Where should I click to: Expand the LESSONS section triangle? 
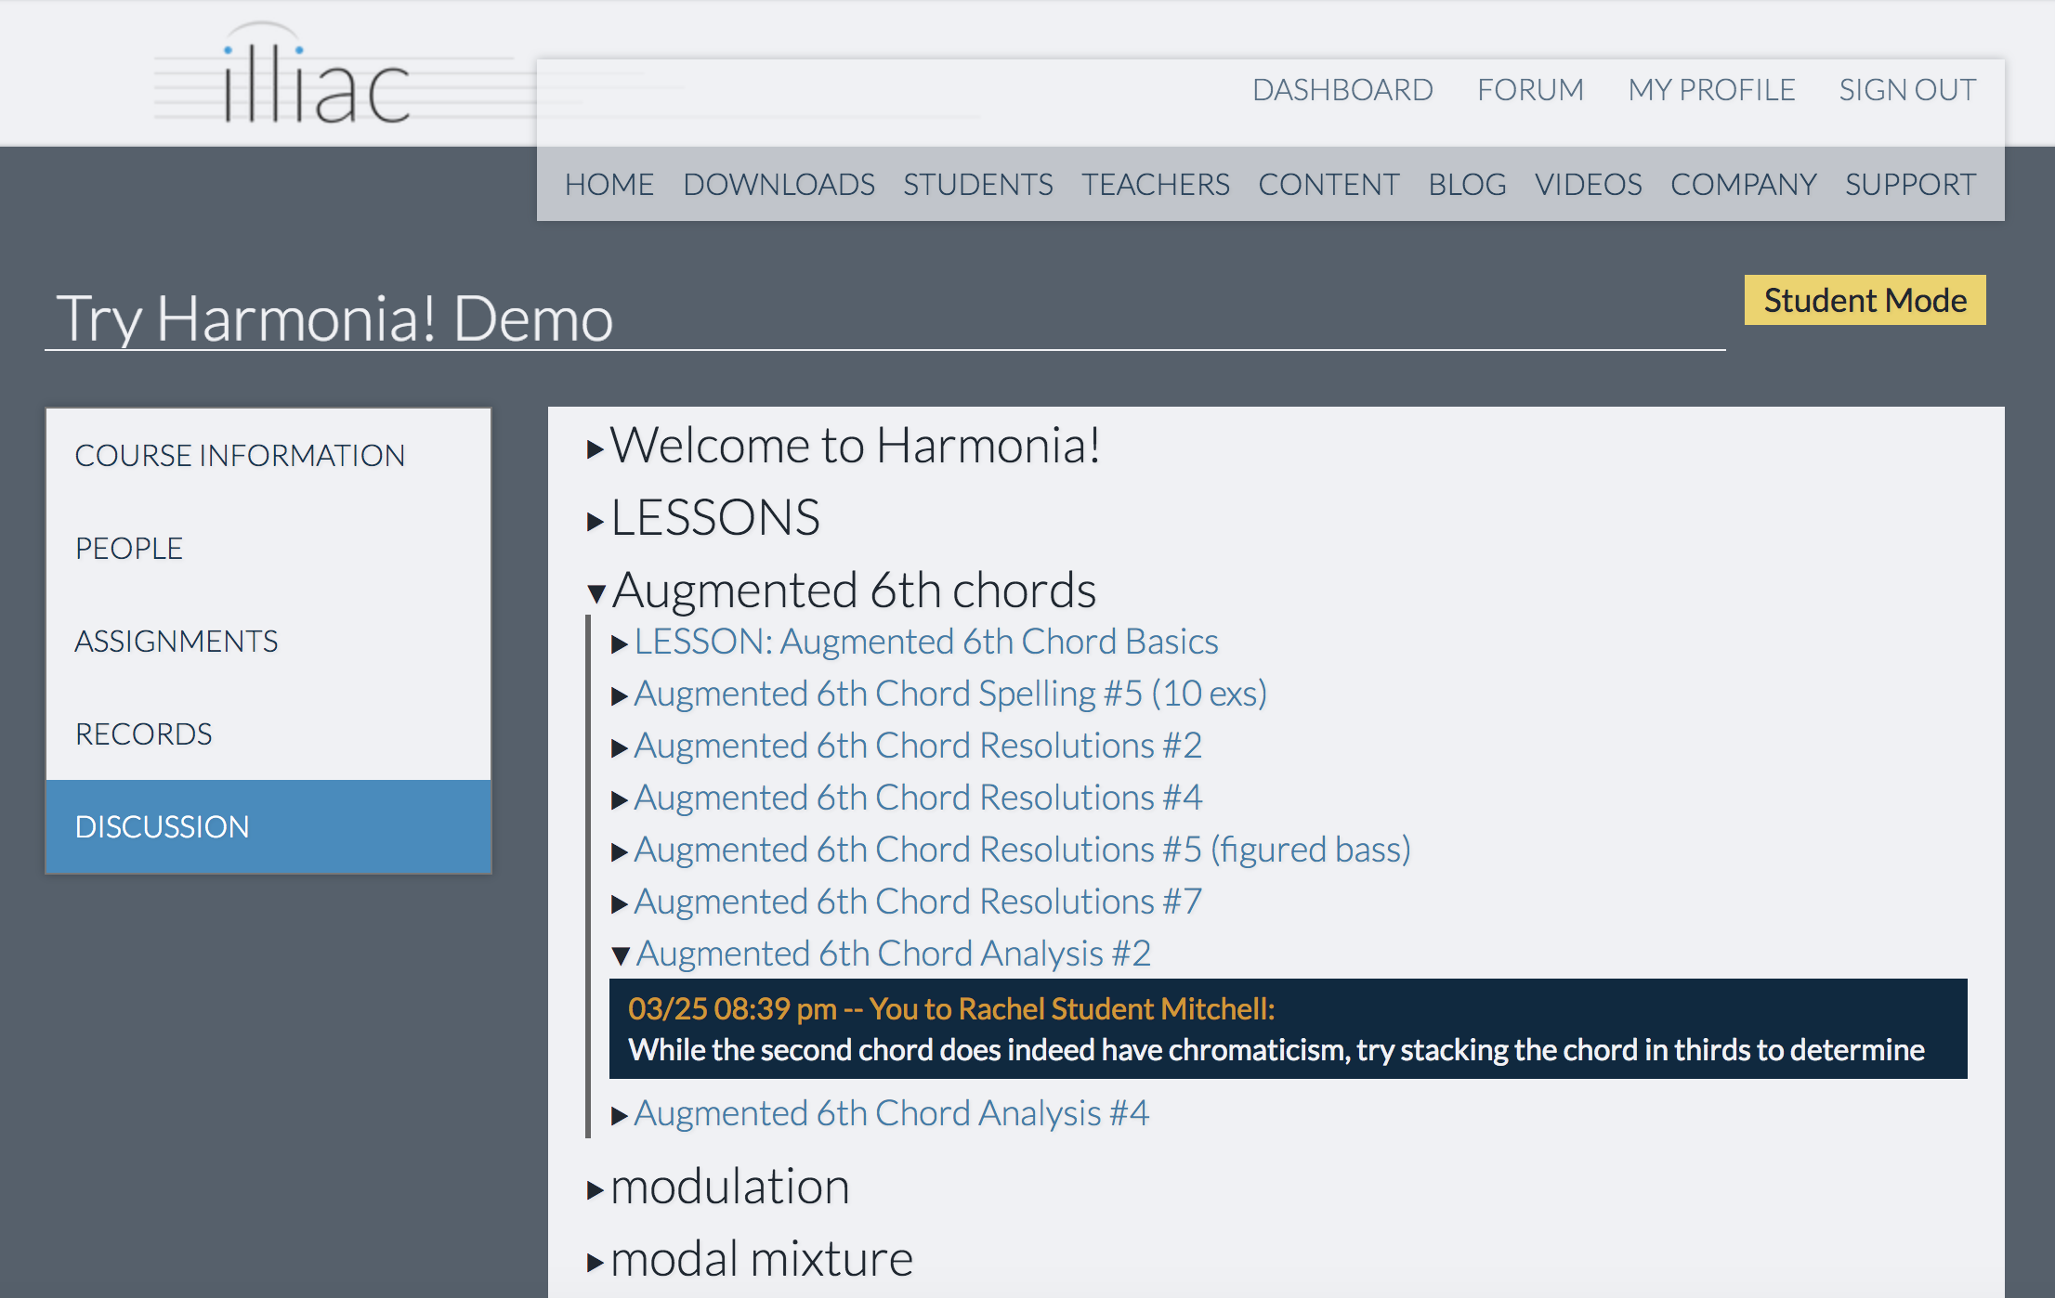(596, 522)
